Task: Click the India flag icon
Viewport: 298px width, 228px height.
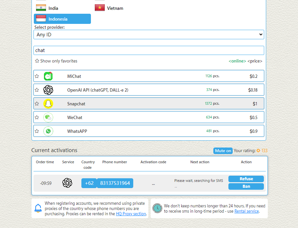Action: point(41,8)
